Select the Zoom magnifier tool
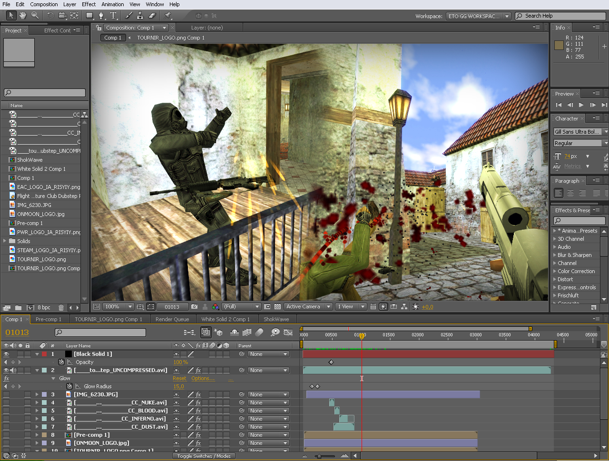 coord(35,16)
